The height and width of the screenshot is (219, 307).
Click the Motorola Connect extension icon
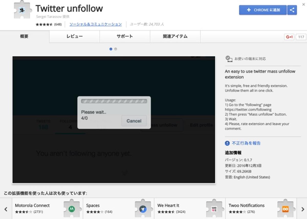tap(71, 209)
